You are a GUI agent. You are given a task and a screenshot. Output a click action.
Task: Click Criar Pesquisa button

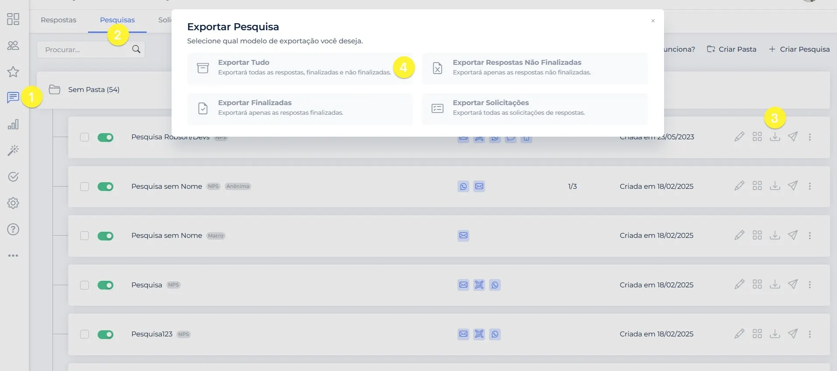coord(799,49)
